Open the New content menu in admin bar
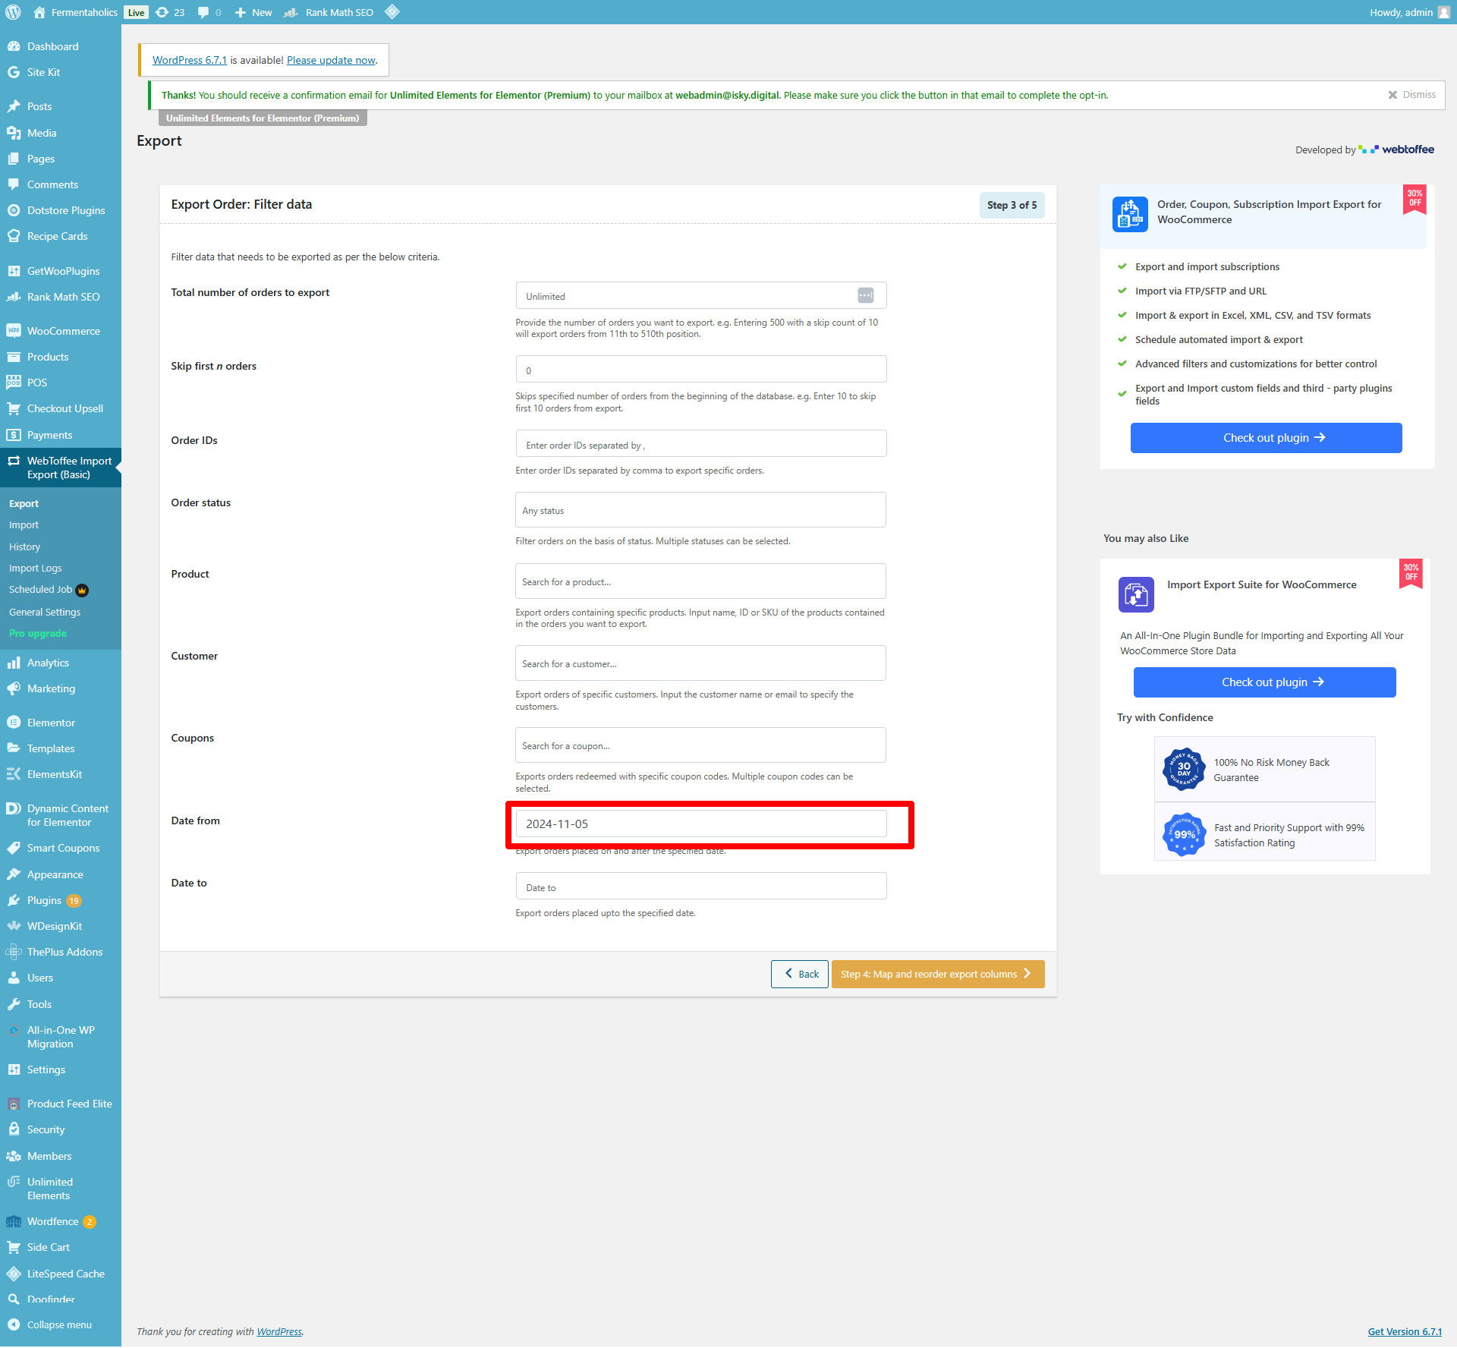This screenshot has height=1348, width=1457. (x=253, y=12)
